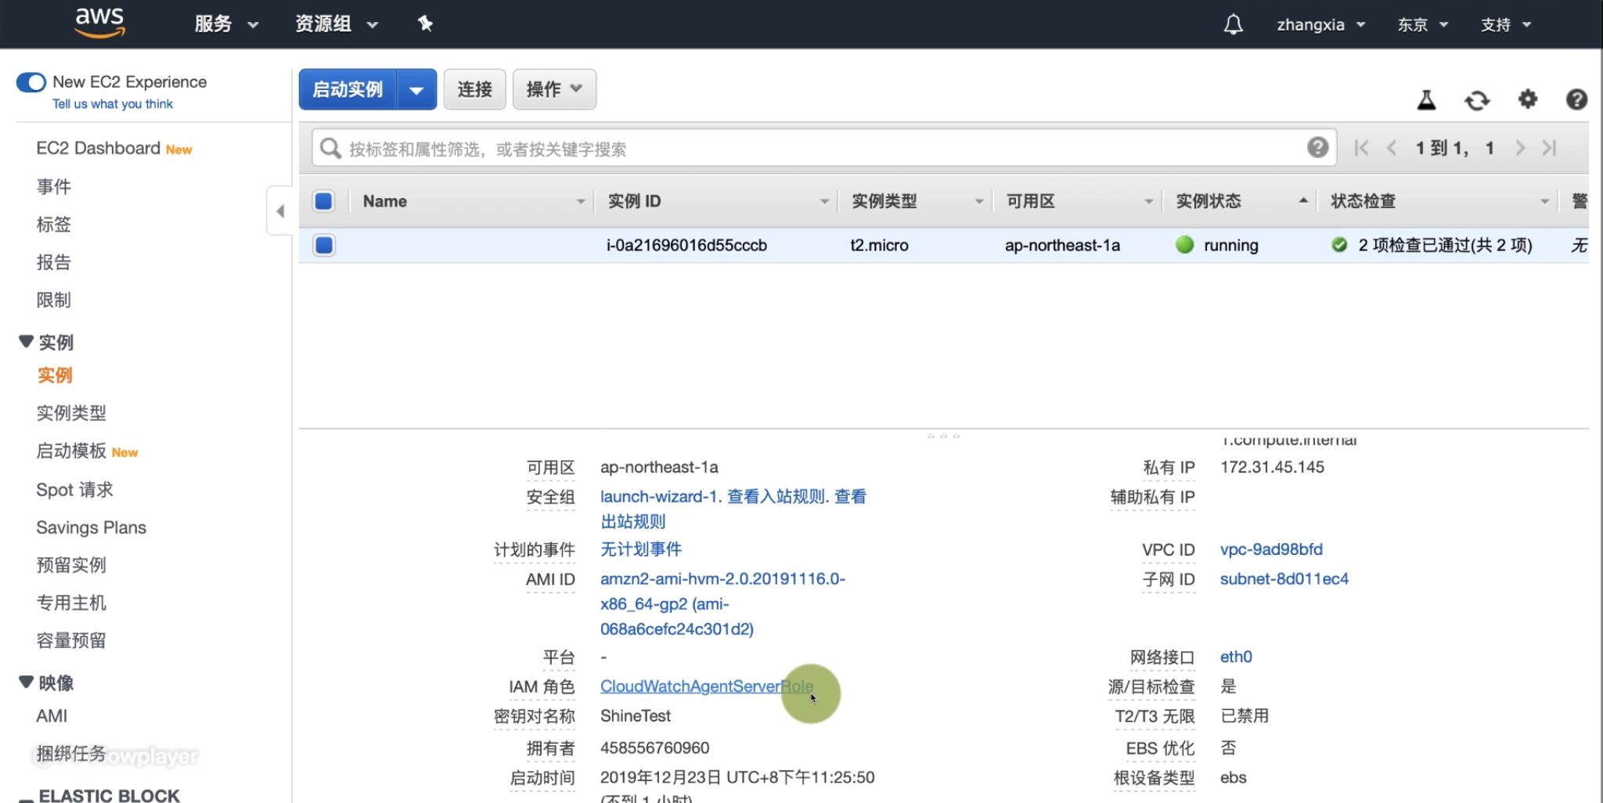
Task: Open 事件 events in sidebar
Action: pos(53,186)
